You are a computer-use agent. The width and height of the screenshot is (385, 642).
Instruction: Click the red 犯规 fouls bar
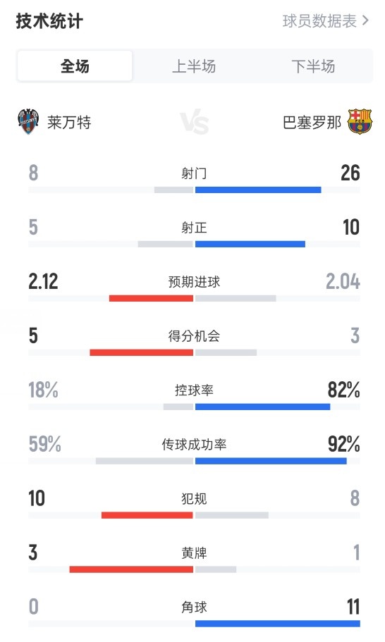click(147, 515)
